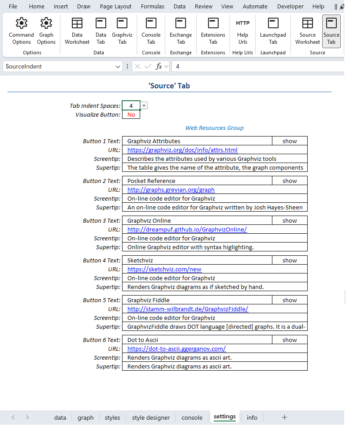Open the graphviz.org attrs.html link

pos(182,150)
